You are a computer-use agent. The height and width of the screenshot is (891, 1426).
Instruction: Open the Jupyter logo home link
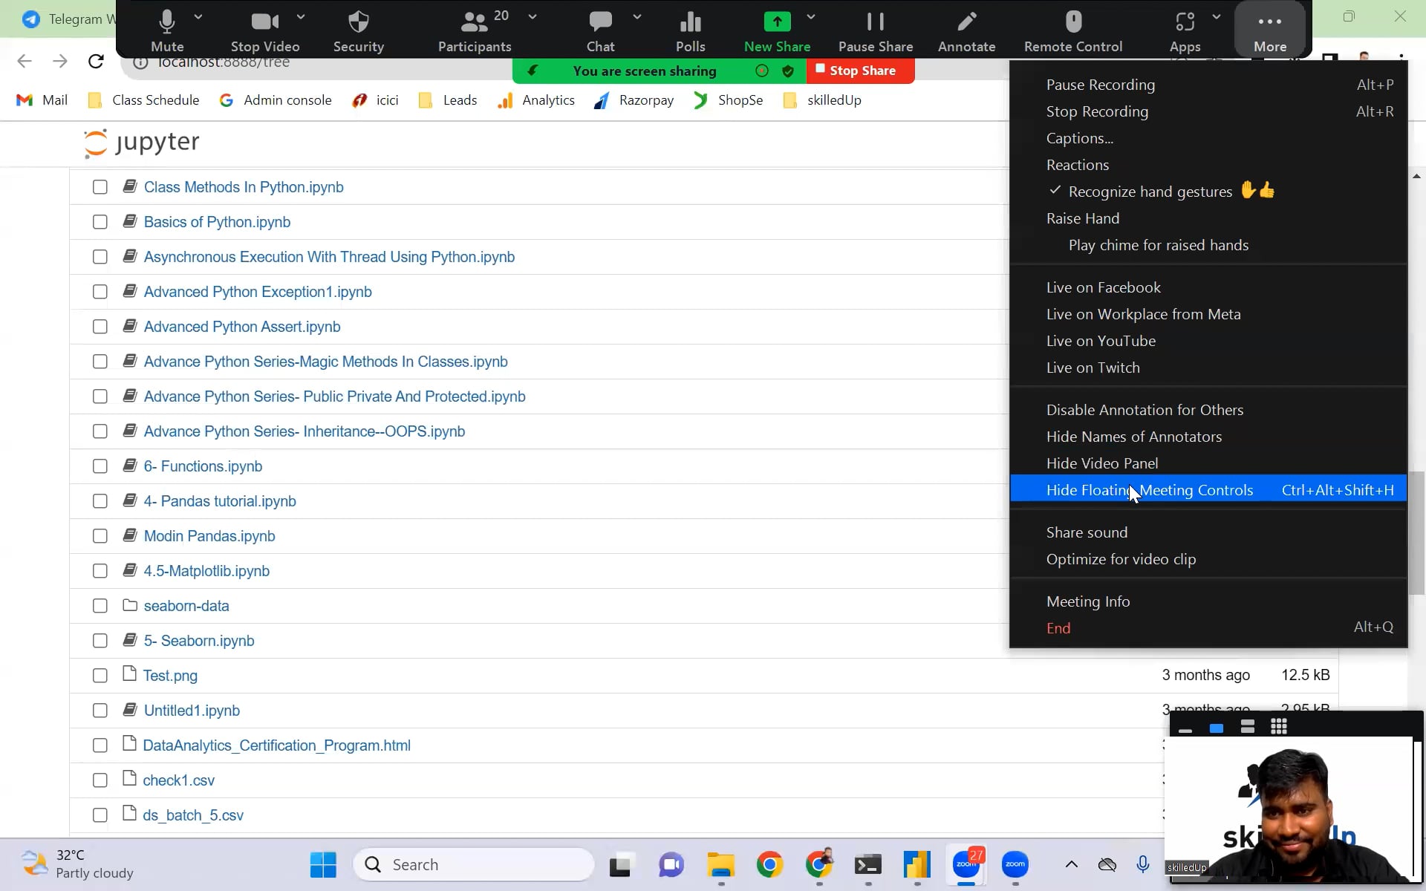click(142, 143)
